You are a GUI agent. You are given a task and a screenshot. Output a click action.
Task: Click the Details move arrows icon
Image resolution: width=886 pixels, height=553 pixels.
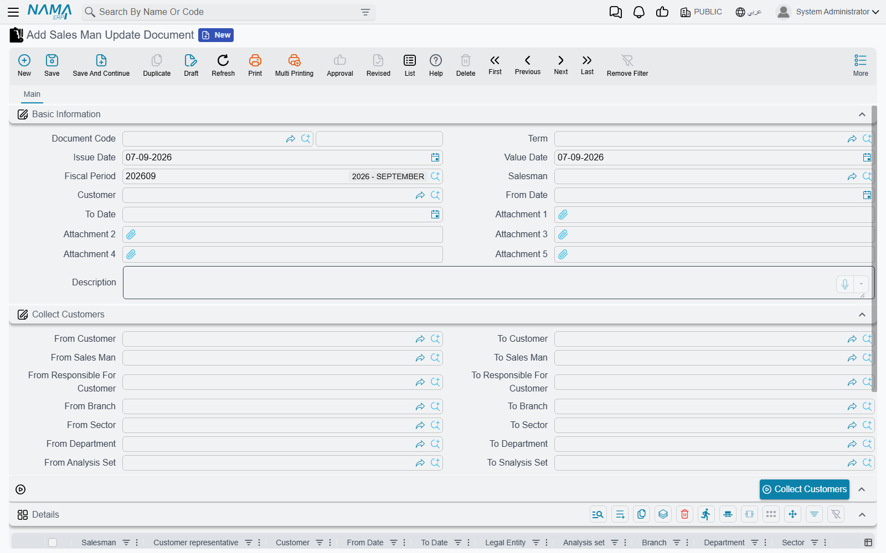pos(792,514)
